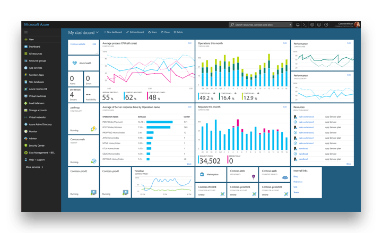Open Storage accounts icon in sidebar
382x233 pixels.
26,110
